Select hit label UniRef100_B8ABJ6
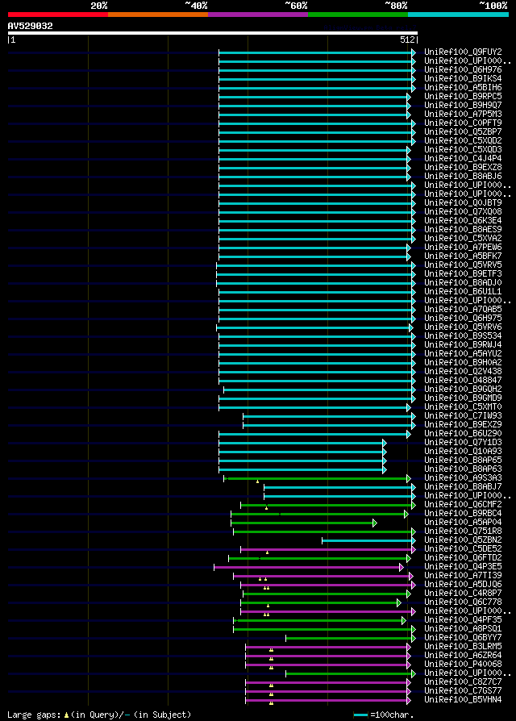The image size is (516, 721). (x=463, y=176)
